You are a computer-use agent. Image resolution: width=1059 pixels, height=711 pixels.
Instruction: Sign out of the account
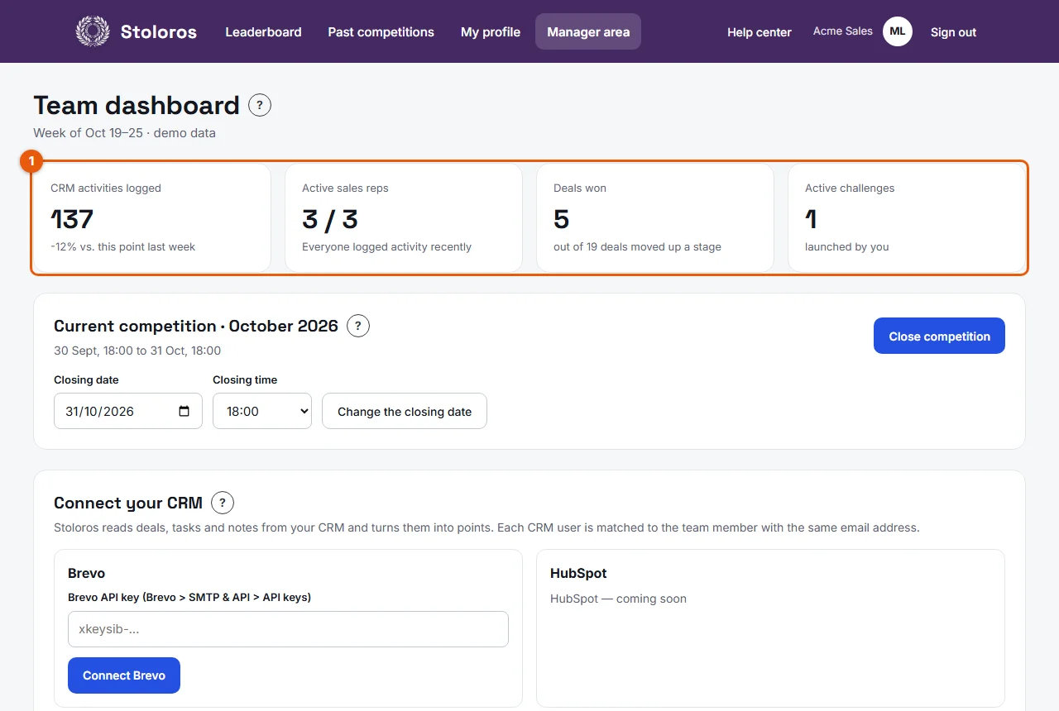point(953,32)
